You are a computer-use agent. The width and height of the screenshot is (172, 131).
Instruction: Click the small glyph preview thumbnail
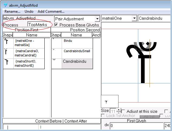point(110,102)
